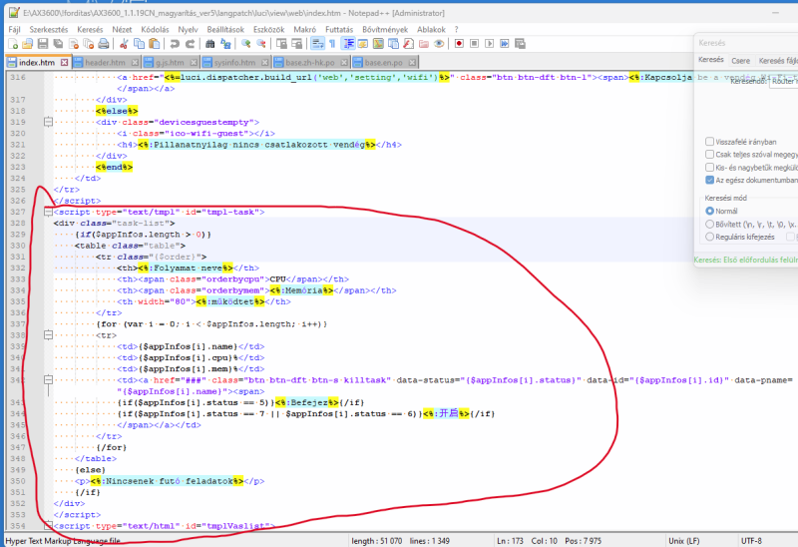Click the Redo arrow icon
Screen dimensions: 798x547
click(x=190, y=44)
